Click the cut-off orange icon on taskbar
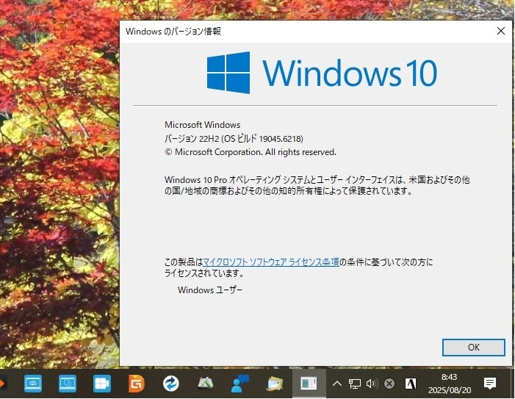The width and height of the screenshot is (515, 399). [2, 384]
